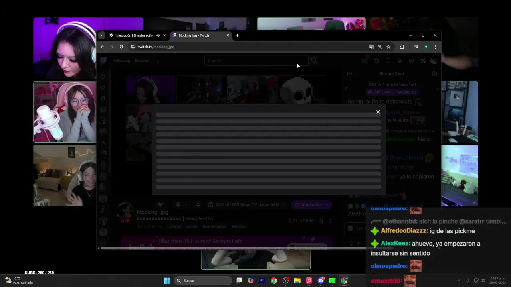This screenshot has height=287, width=511.
Task: Reload the Twitch page
Action: 121,47
